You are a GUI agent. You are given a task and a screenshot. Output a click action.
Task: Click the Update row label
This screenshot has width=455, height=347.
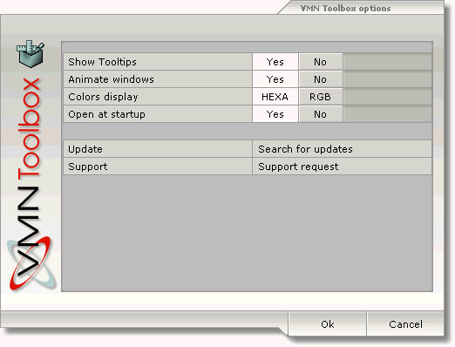[x=85, y=149]
